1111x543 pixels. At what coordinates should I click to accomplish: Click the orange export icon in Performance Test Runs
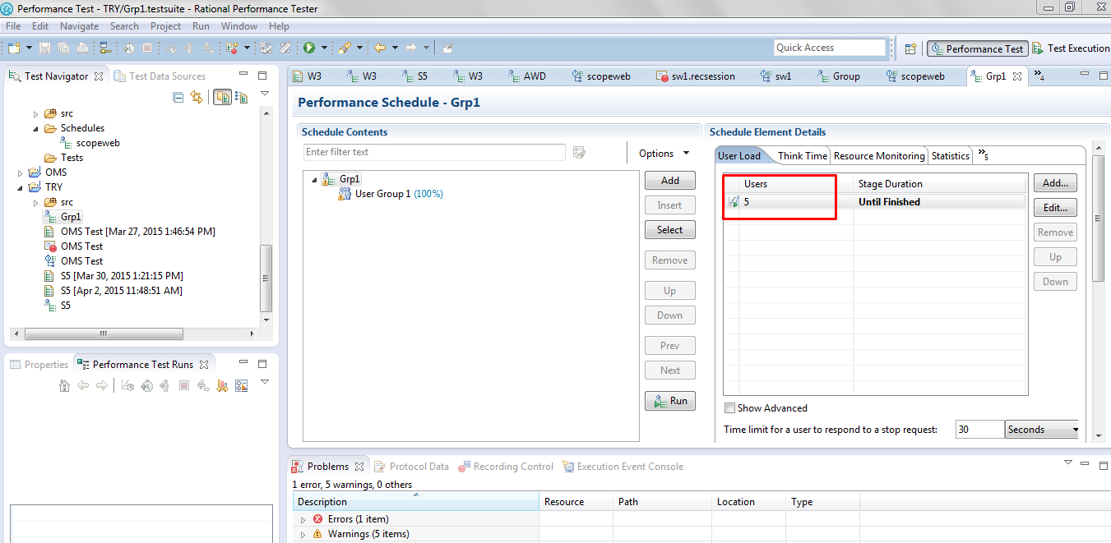222,385
